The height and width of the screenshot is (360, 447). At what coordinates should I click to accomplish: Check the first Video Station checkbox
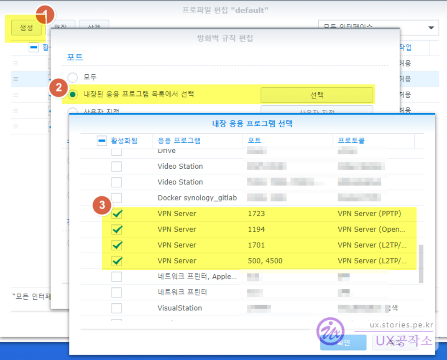coord(117,166)
